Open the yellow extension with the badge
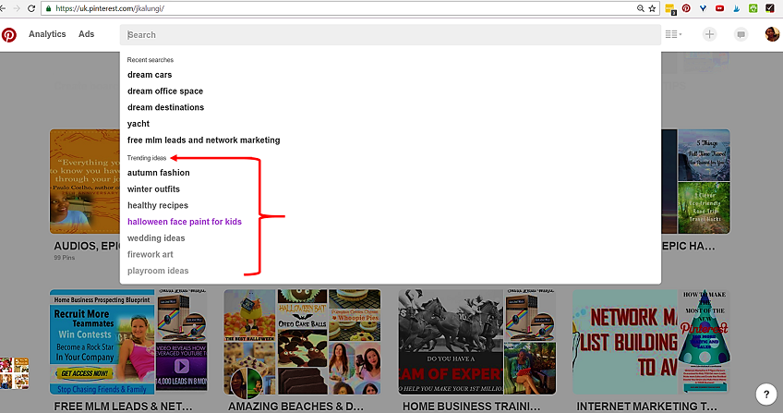The image size is (783, 413). [670, 9]
